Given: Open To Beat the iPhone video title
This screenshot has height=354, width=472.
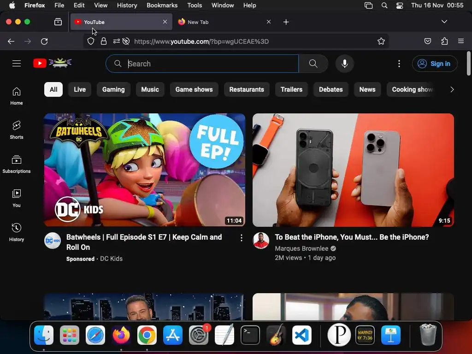Looking at the screenshot, I should pos(352,237).
